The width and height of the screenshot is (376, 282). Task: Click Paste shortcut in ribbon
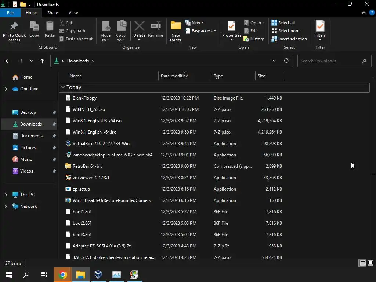coord(76,39)
